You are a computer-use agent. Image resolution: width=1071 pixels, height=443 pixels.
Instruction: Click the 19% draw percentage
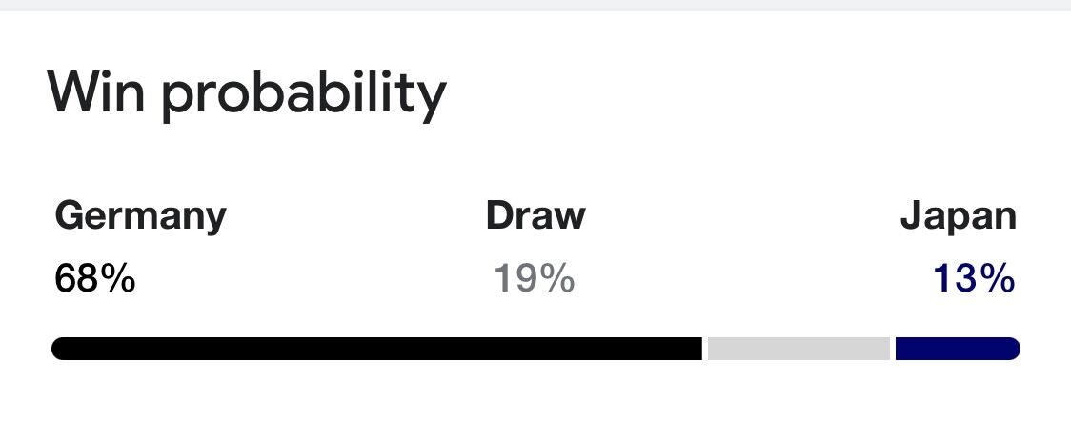pos(534,279)
